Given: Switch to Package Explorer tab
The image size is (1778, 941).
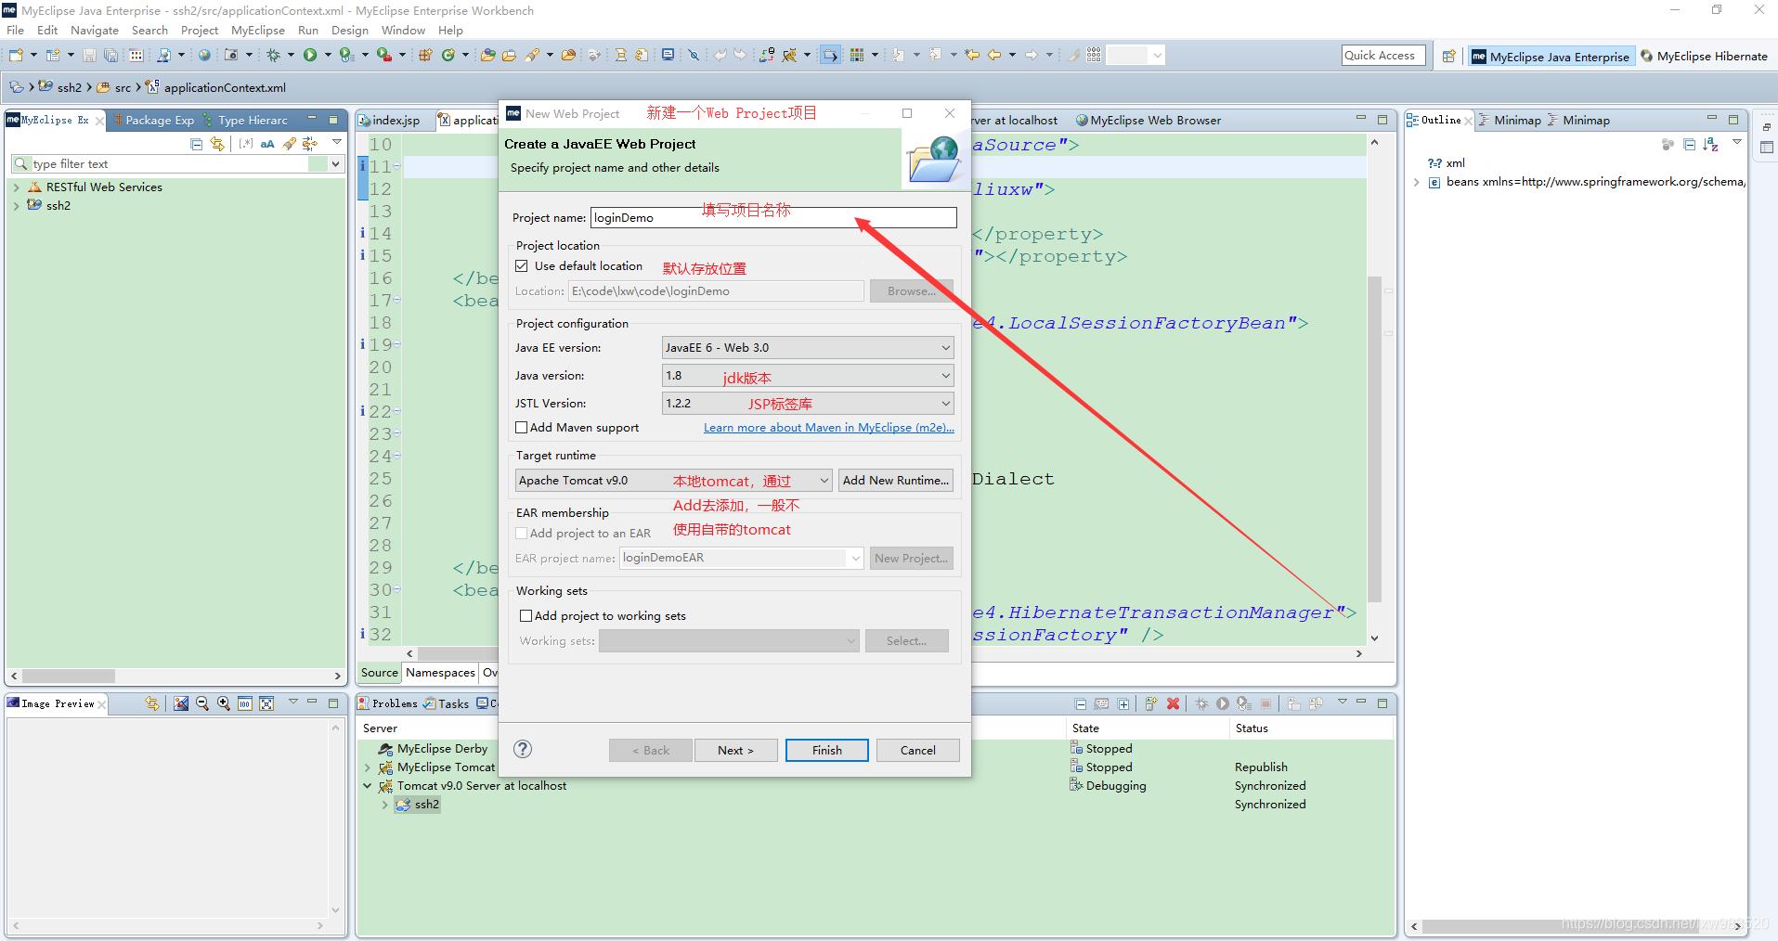Looking at the screenshot, I should pyautogui.click(x=154, y=120).
